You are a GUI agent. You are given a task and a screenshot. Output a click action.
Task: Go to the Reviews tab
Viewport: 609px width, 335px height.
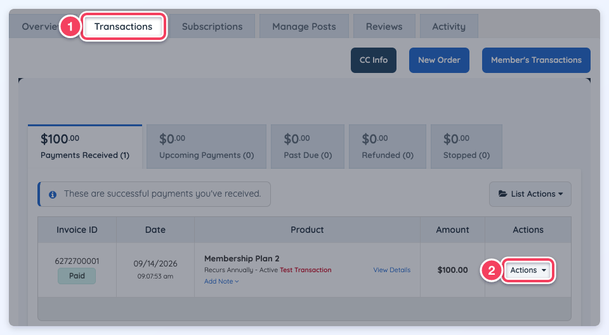[x=384, y=27]
